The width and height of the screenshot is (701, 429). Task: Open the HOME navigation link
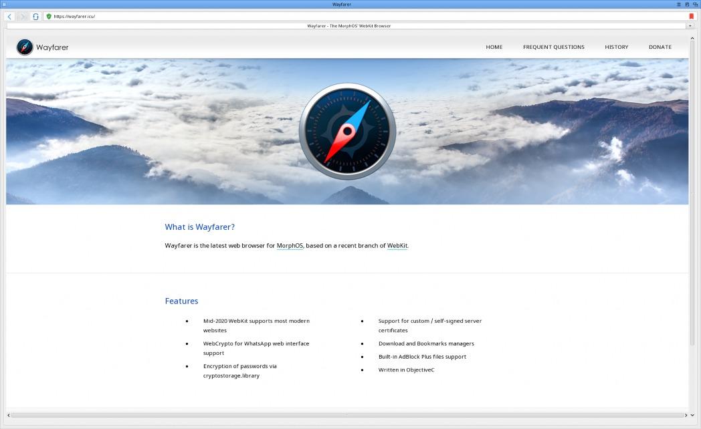(x=494, y=47)
